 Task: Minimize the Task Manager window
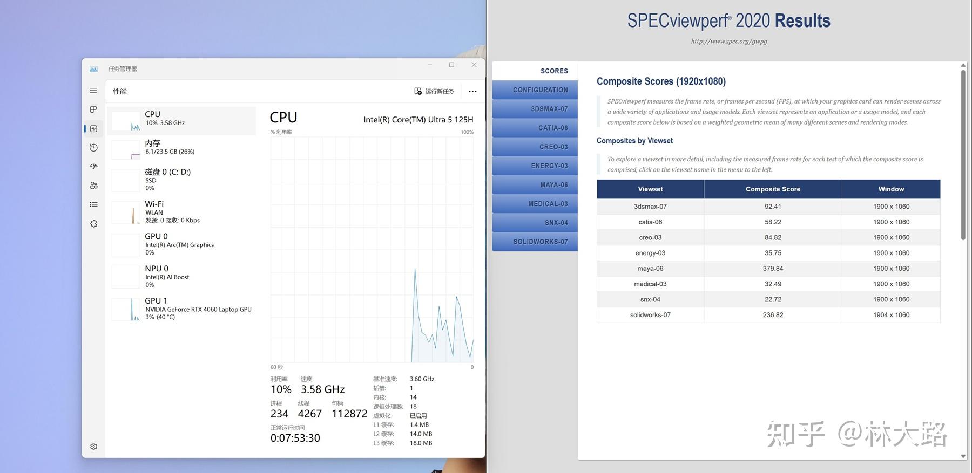tap(430, 65)
